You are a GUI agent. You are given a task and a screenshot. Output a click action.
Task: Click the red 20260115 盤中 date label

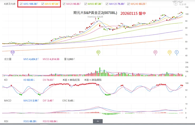point(133,13)
